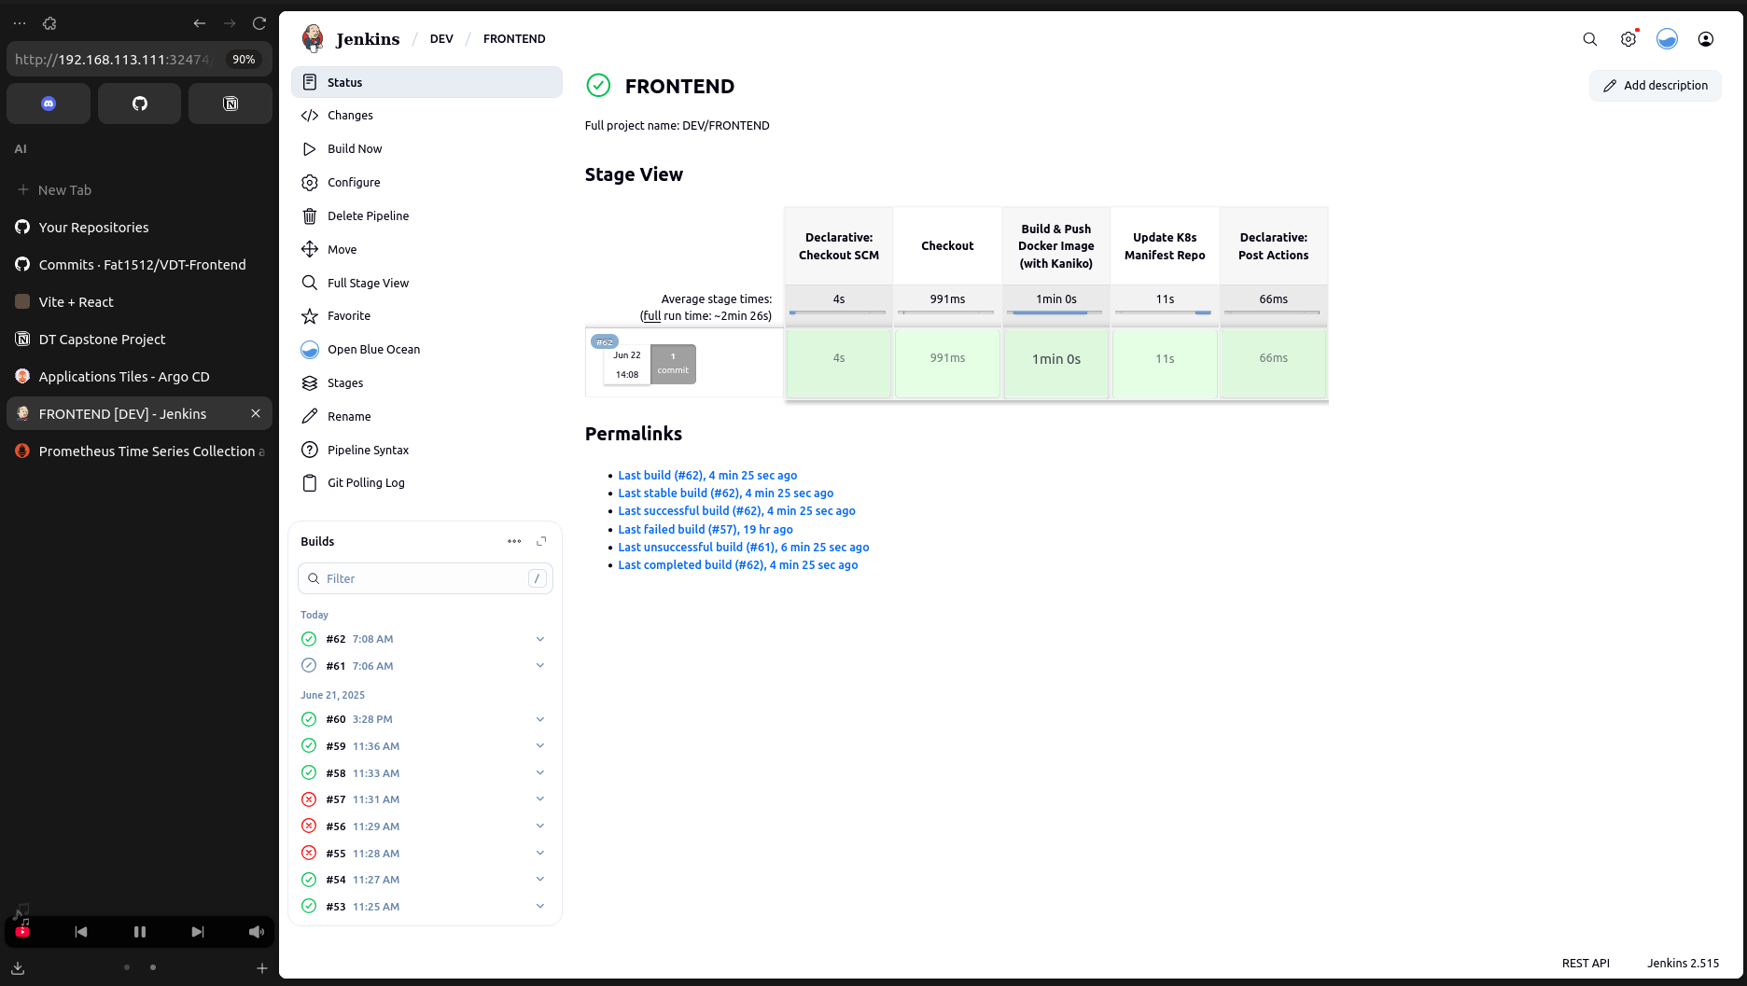
Task: Expand the Builds panel to full view
Action: pos(541,541)
